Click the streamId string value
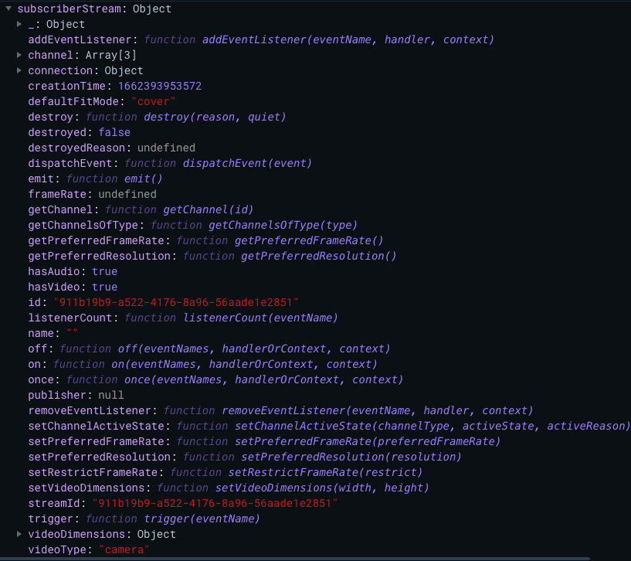The height and width of the screenshot is (561, 631). (216, 503)
